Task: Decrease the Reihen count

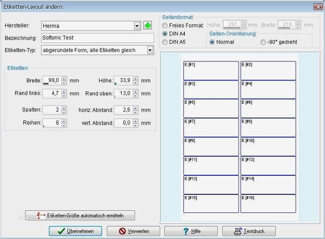Action: (x=64, y=125)
